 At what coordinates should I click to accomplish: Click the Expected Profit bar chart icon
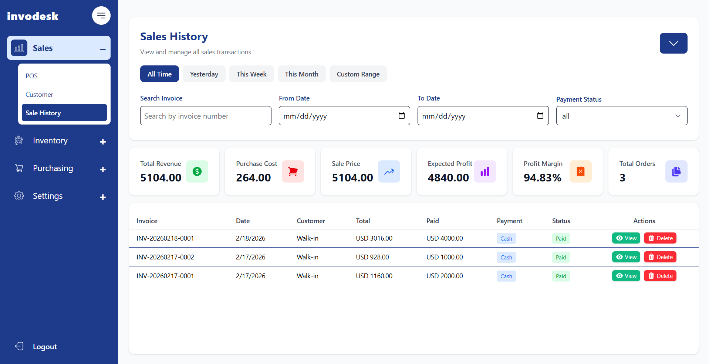pos(485,171)
